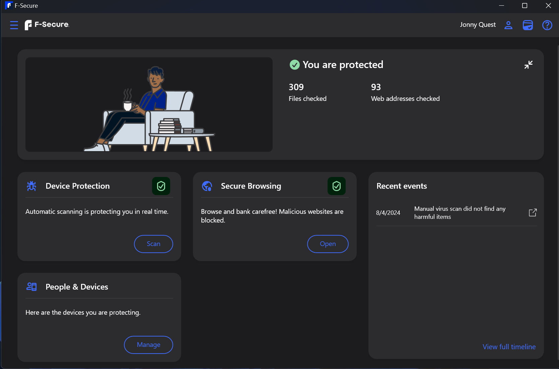
Task: Click the automatic scanning description text
Action: tap(97, 212)
